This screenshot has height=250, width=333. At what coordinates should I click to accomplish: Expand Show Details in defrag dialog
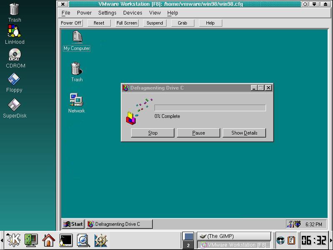point(244,133)
